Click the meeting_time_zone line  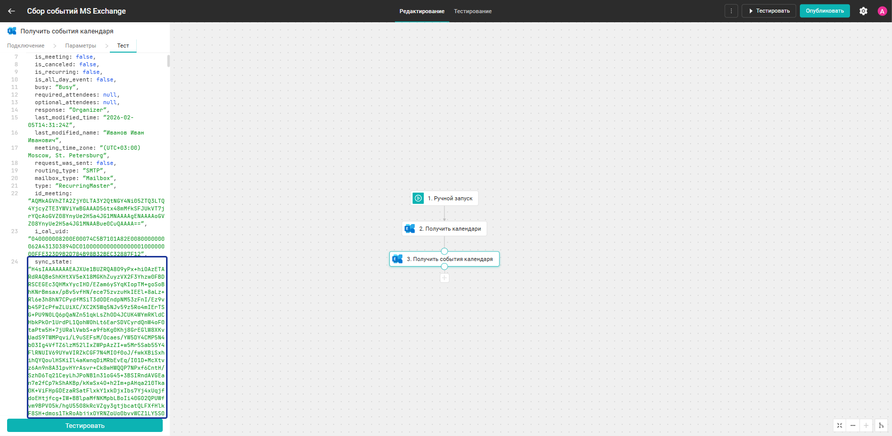pos(84,152)
